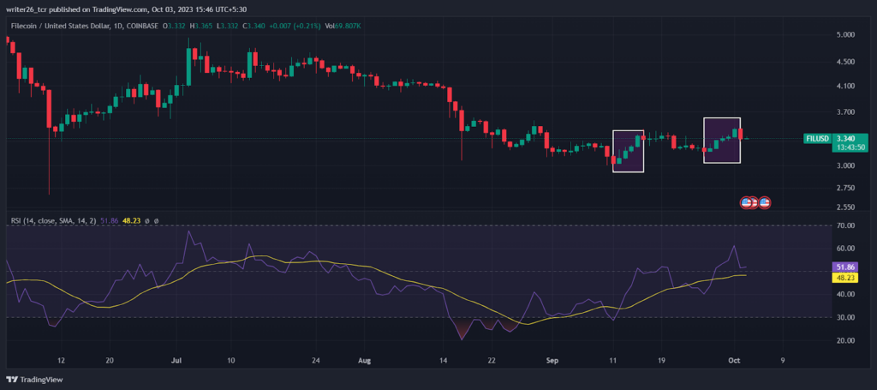Click the date label 10 on time axis
This screenshot has width=877, height=390.
pos(232,360)
